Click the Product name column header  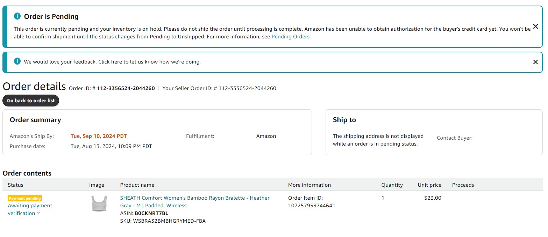[x=137, y=185]
